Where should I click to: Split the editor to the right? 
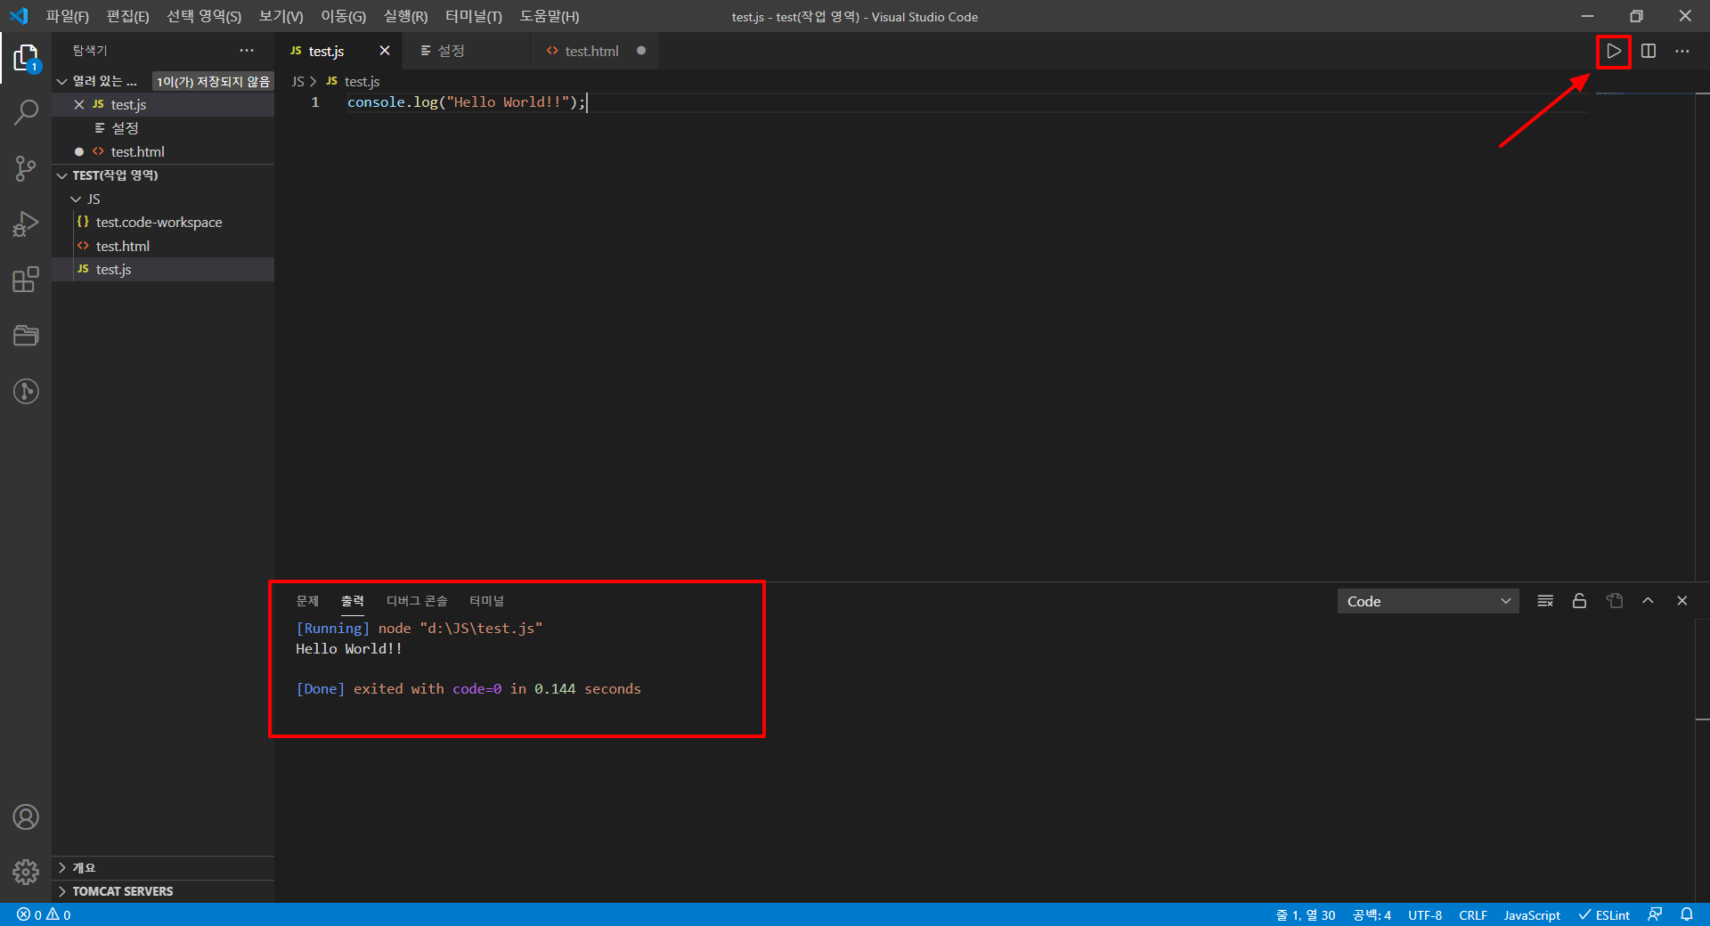(x=1649, y=51)
